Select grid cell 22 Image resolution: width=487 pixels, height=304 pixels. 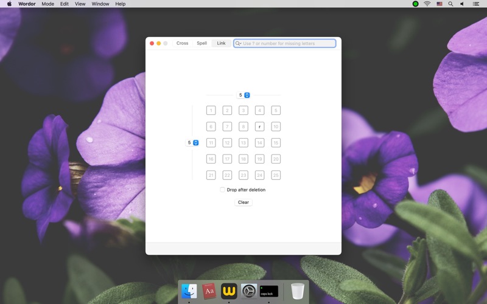[x=227, y=175]
